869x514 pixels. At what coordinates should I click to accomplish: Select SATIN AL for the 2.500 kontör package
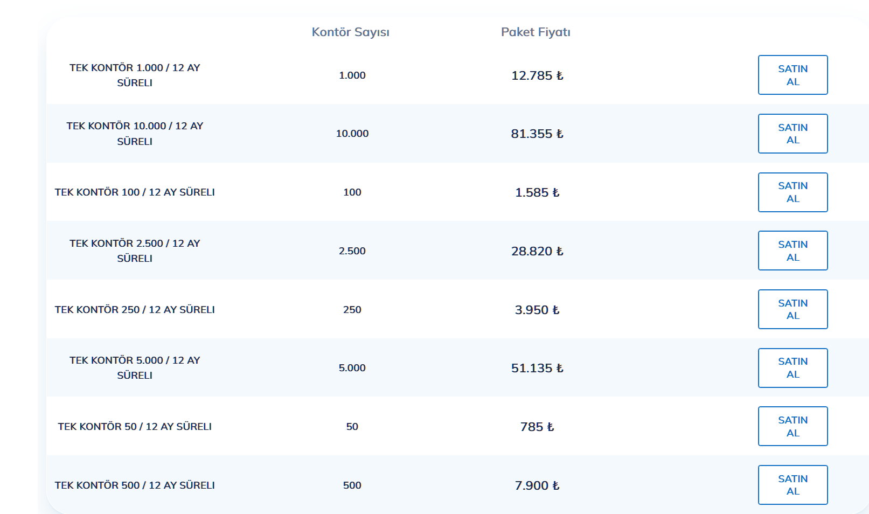point(792,251)
